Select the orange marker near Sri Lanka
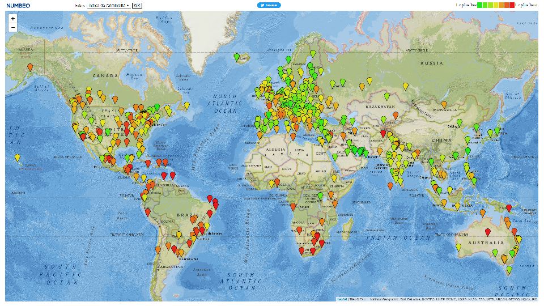This screenshot has width=544, height=306. tap(391, 185)
